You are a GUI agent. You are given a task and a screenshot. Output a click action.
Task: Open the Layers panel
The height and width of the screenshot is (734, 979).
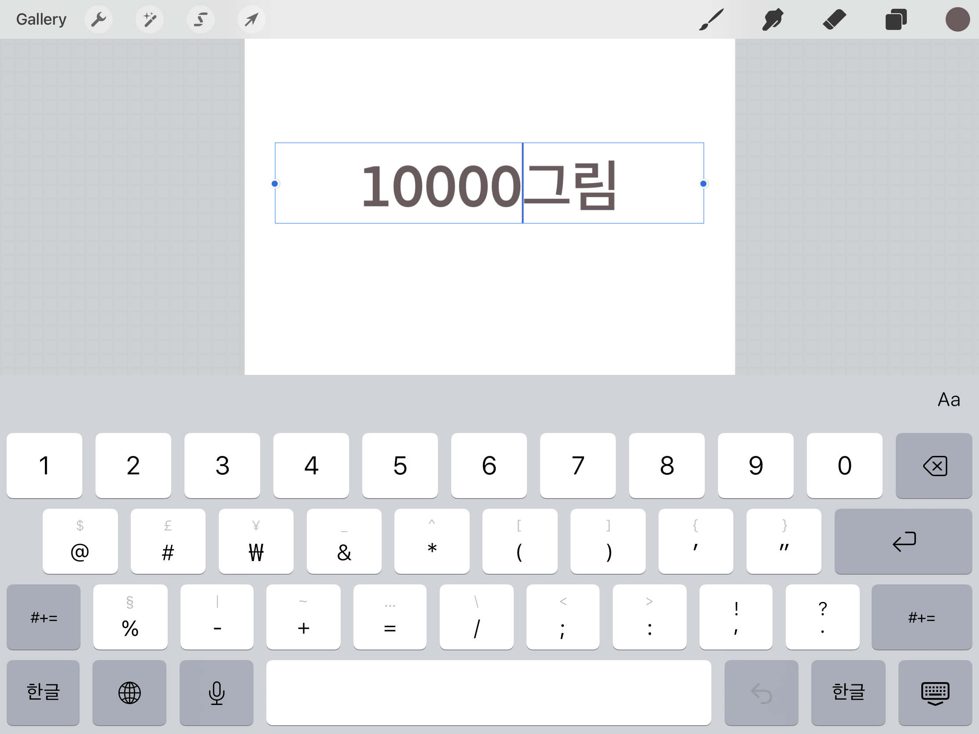coord(896,19)
